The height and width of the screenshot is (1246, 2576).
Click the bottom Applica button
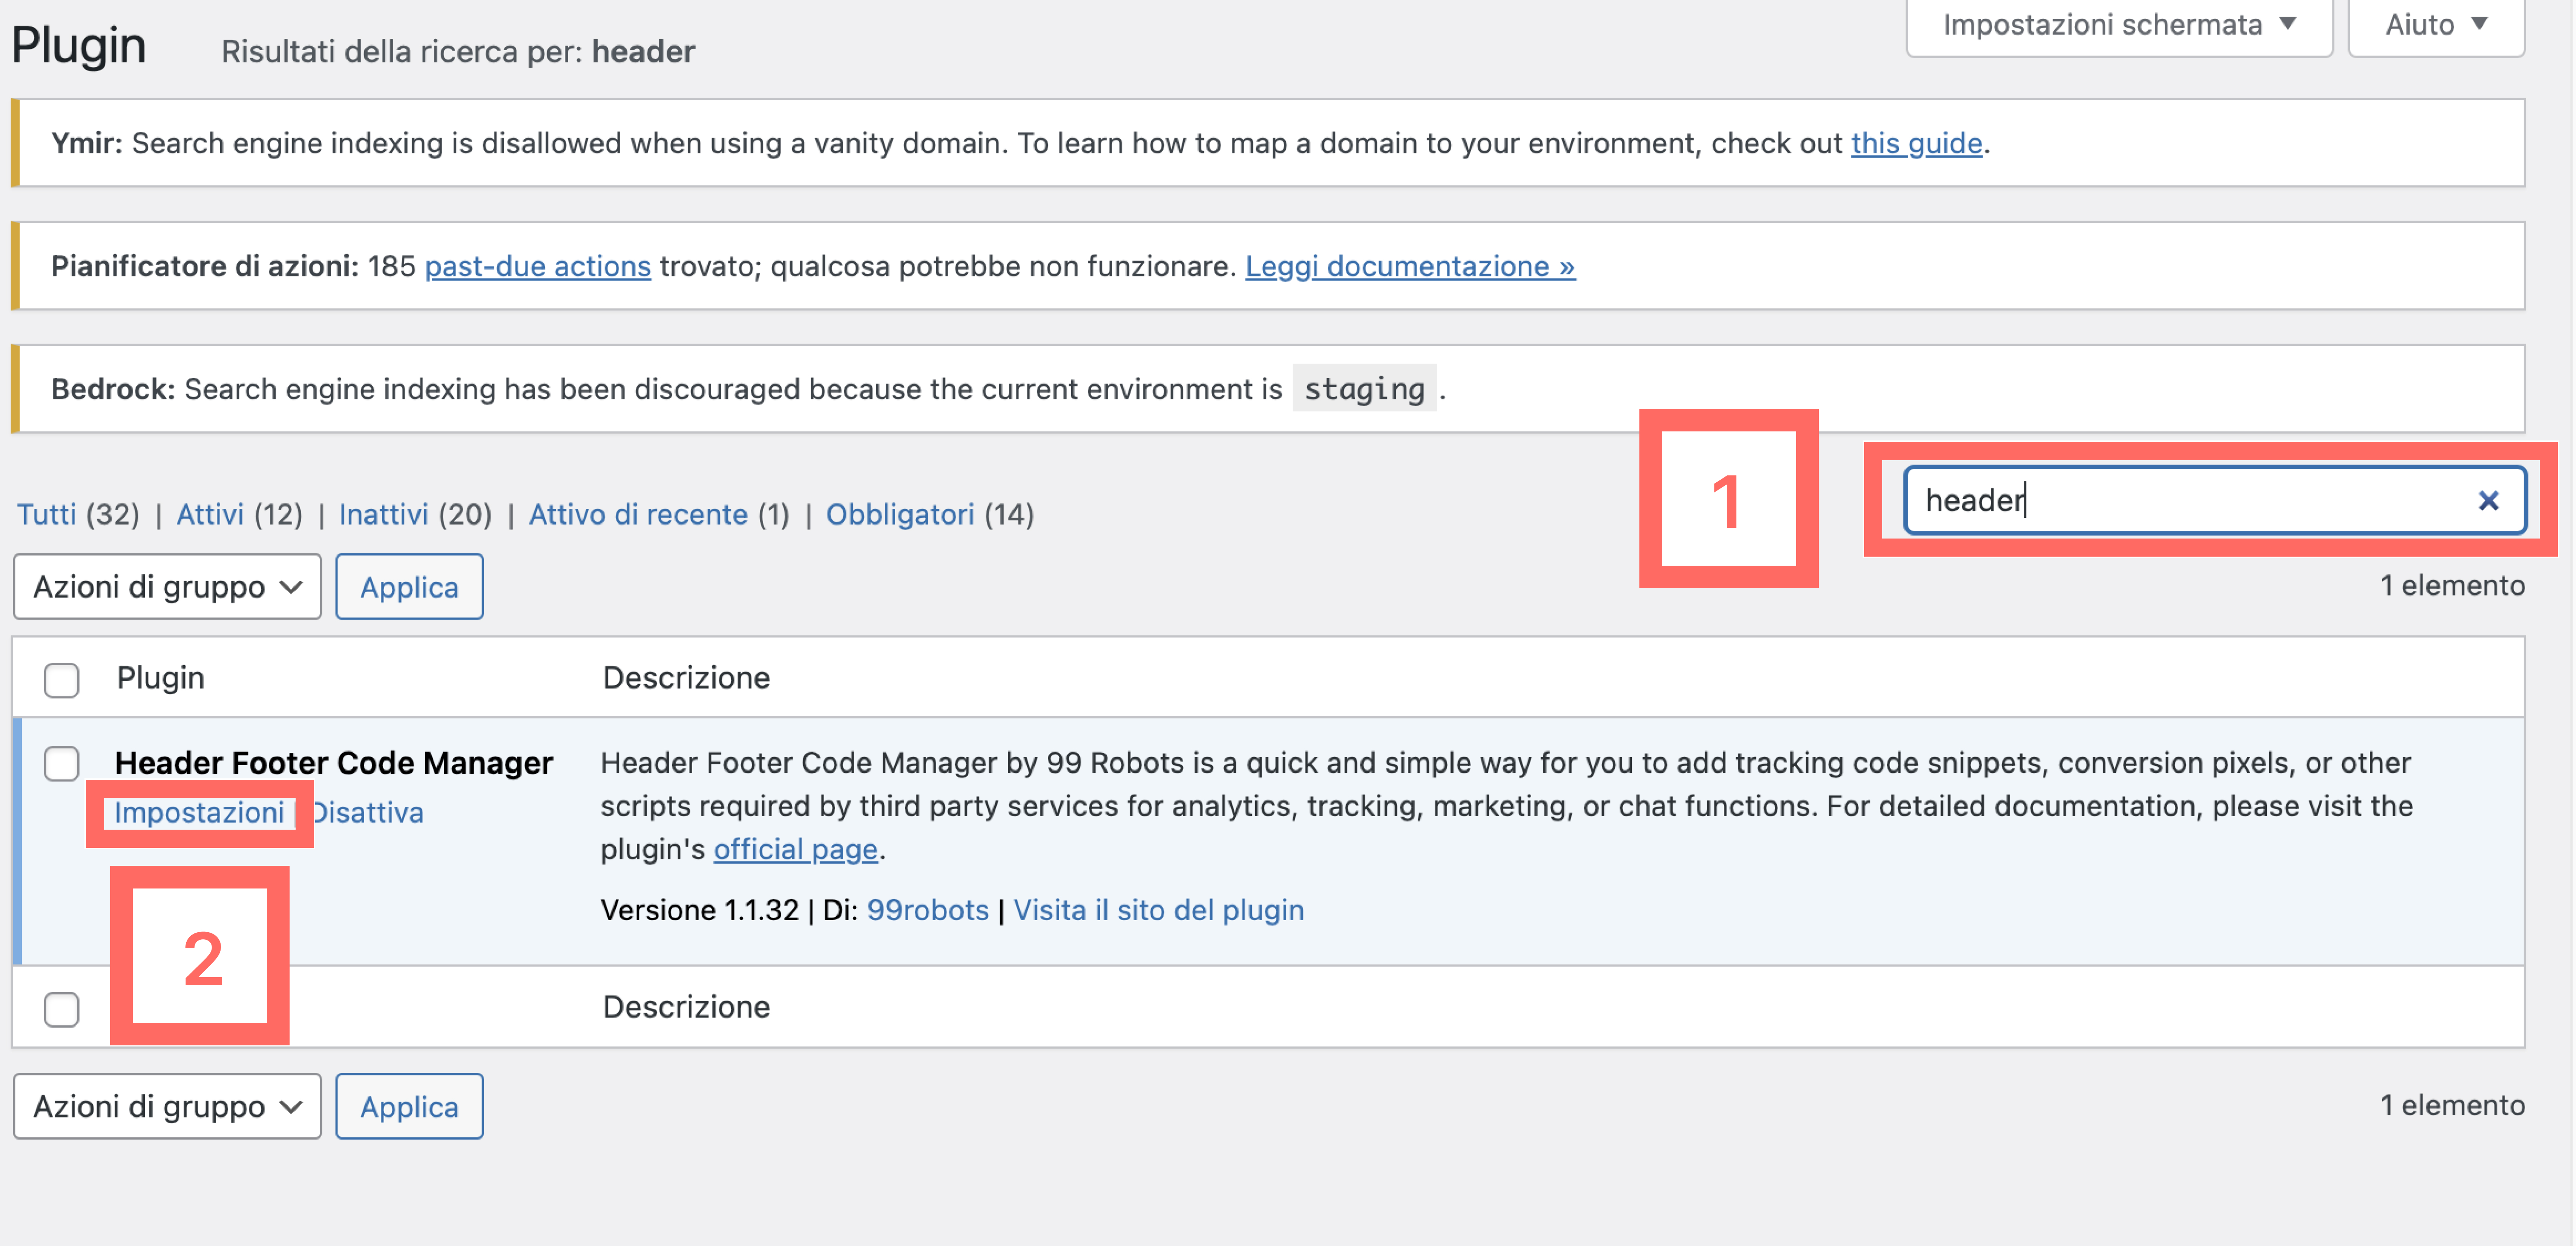click(x=409, y=1106)
